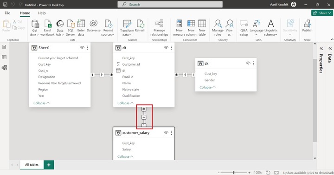Open Transform data
334x175 pixels.
click(127, 28)
